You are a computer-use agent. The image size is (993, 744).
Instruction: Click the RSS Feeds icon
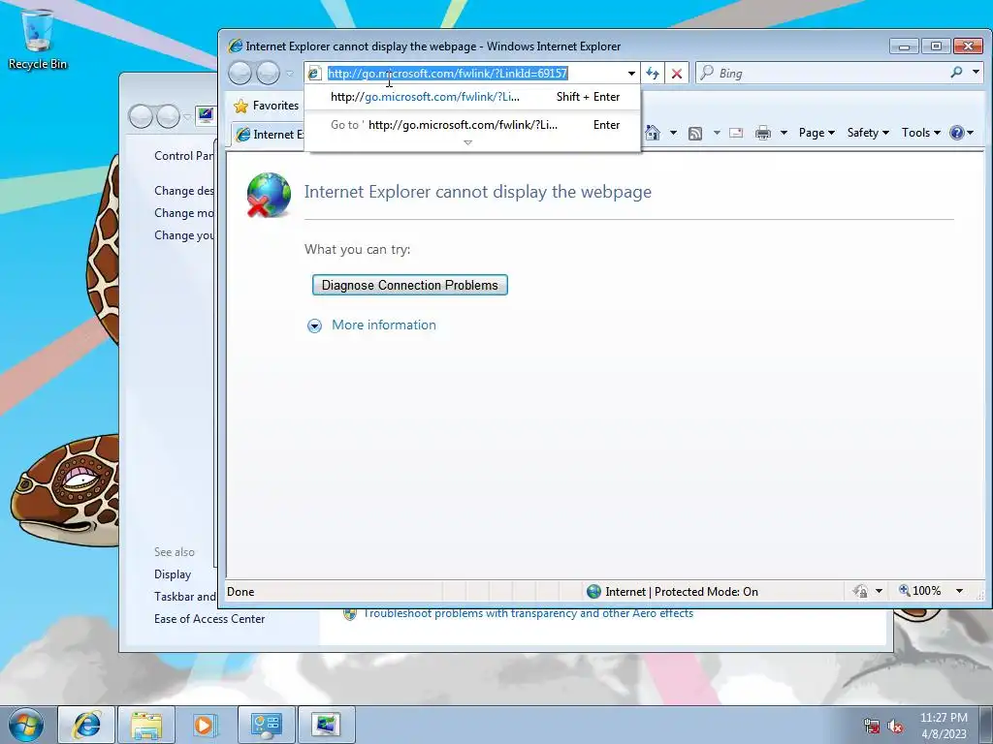coord(695,133)
